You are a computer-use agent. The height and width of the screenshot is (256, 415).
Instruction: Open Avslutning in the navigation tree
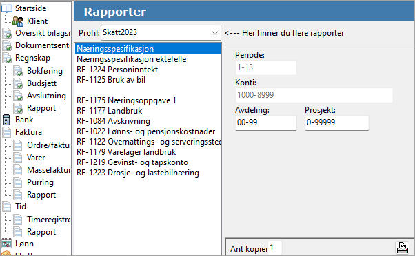(x=46, y=96)
